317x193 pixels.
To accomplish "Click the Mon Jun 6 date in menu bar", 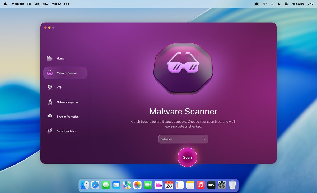I will click(x=298, y=4).
